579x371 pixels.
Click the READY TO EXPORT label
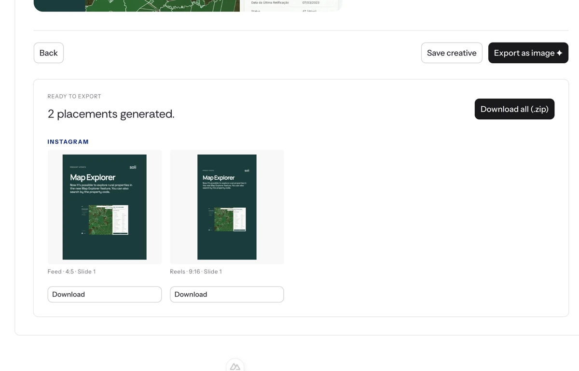[74, 96]
